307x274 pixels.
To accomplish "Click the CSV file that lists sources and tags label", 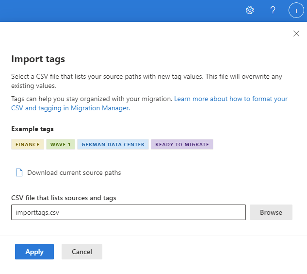I will [64, 198].
